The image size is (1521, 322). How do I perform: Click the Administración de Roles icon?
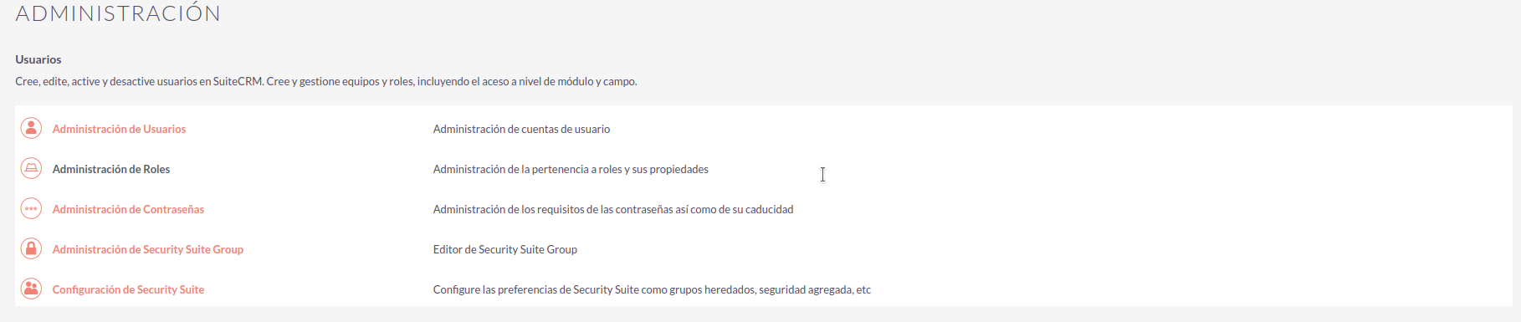pos(31,168)
